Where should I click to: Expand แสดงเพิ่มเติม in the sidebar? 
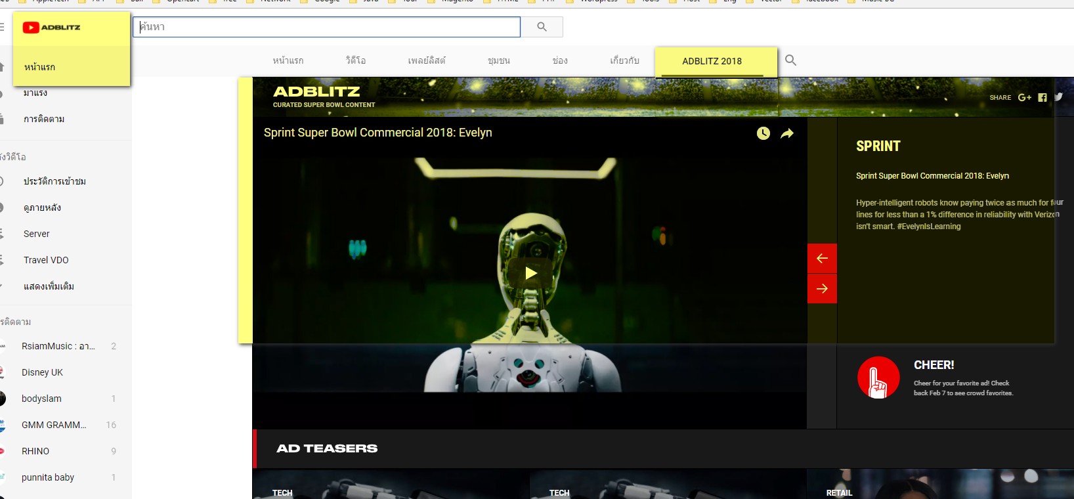point(49,286)
